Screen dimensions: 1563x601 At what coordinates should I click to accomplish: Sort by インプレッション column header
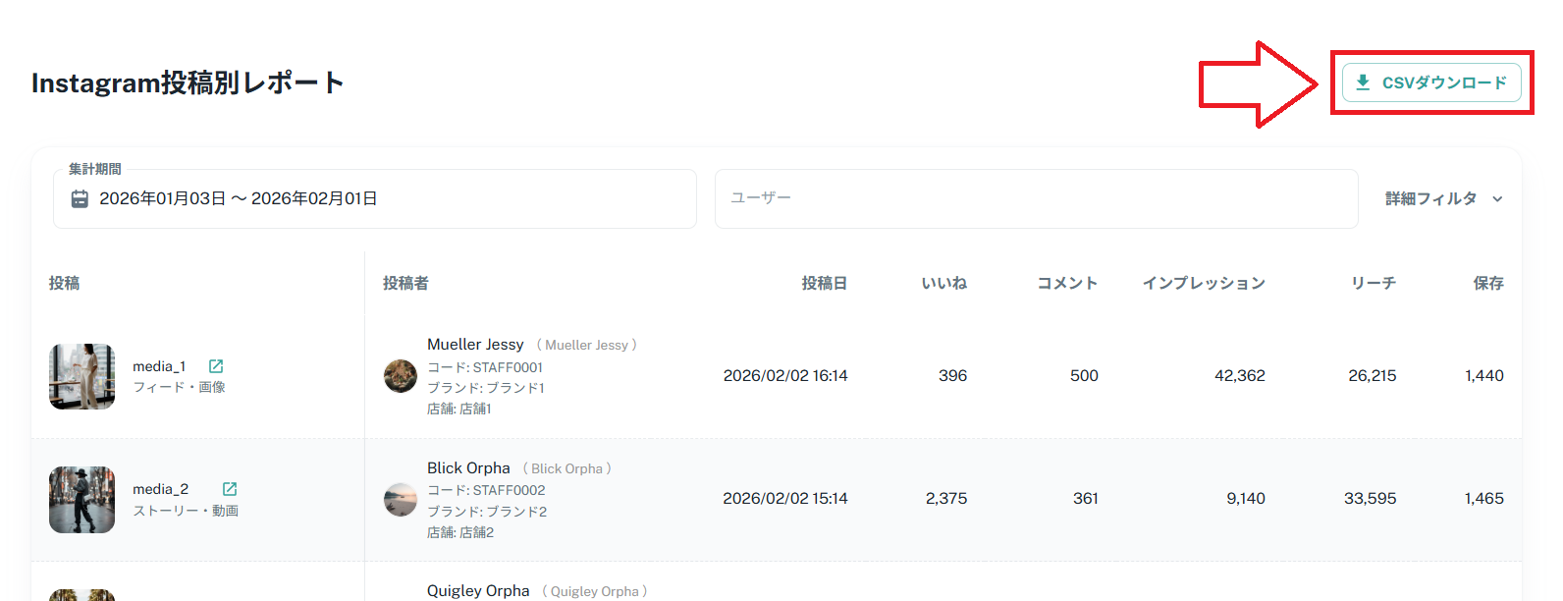[1204, 283]
